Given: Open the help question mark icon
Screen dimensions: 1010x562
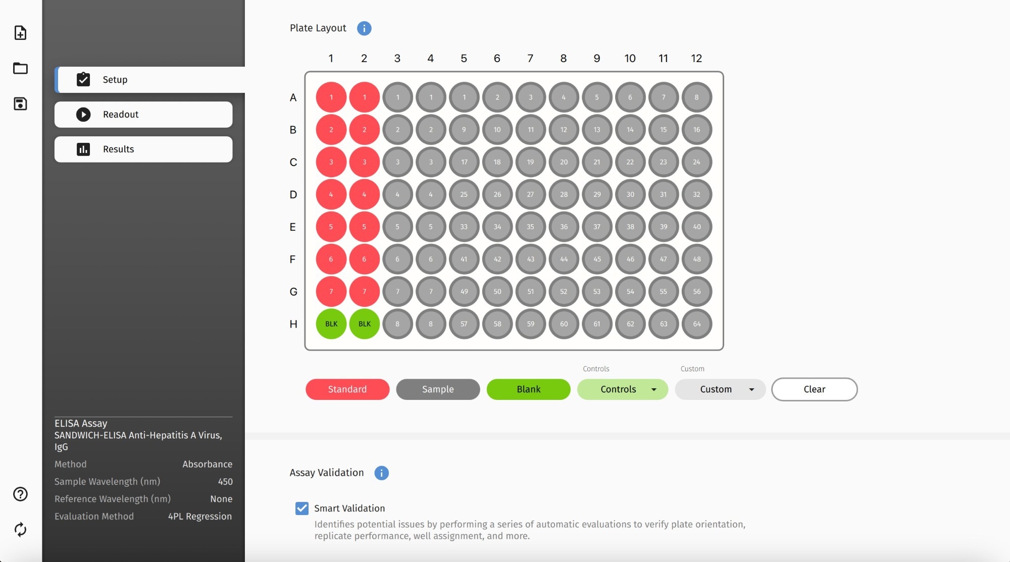Looking at the screenshot, I should tap(20, 494).
